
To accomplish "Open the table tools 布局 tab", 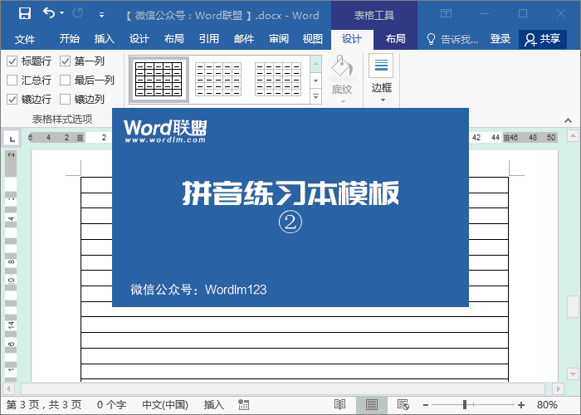I will coord(395,39).
